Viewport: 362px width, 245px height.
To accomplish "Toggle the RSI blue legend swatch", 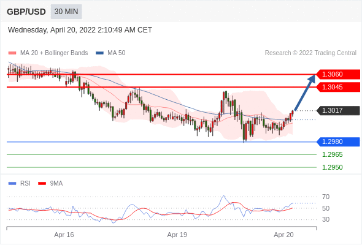I will click(x=12, y=184).
